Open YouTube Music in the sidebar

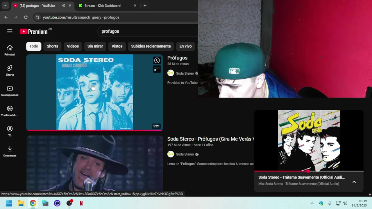(x=10, y=111)
